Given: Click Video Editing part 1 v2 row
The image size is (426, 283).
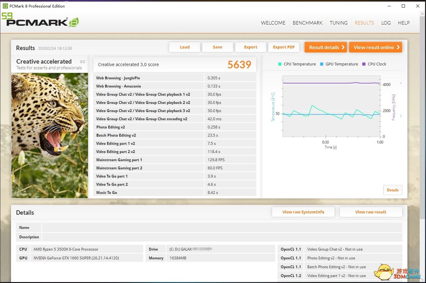Looking at the screenshot, I should pos(175,143).
